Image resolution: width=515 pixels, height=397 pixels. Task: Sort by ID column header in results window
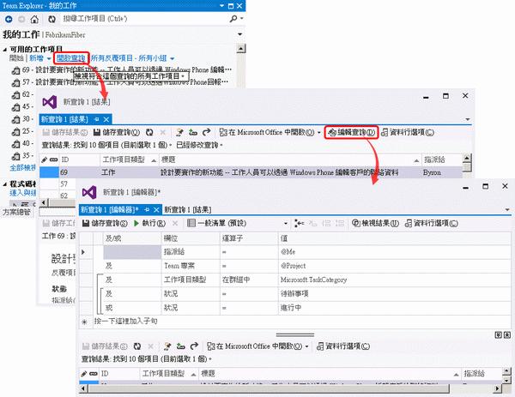[x=80, y=159]
